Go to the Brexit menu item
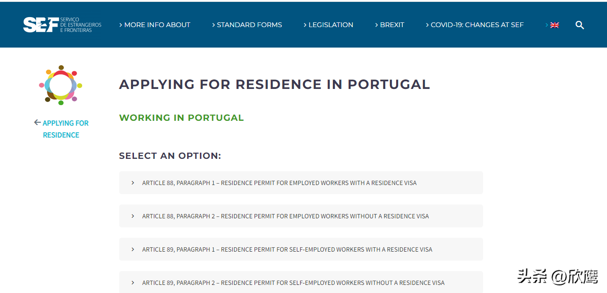Screen dimensions: 607x293 tap(392, 25)
